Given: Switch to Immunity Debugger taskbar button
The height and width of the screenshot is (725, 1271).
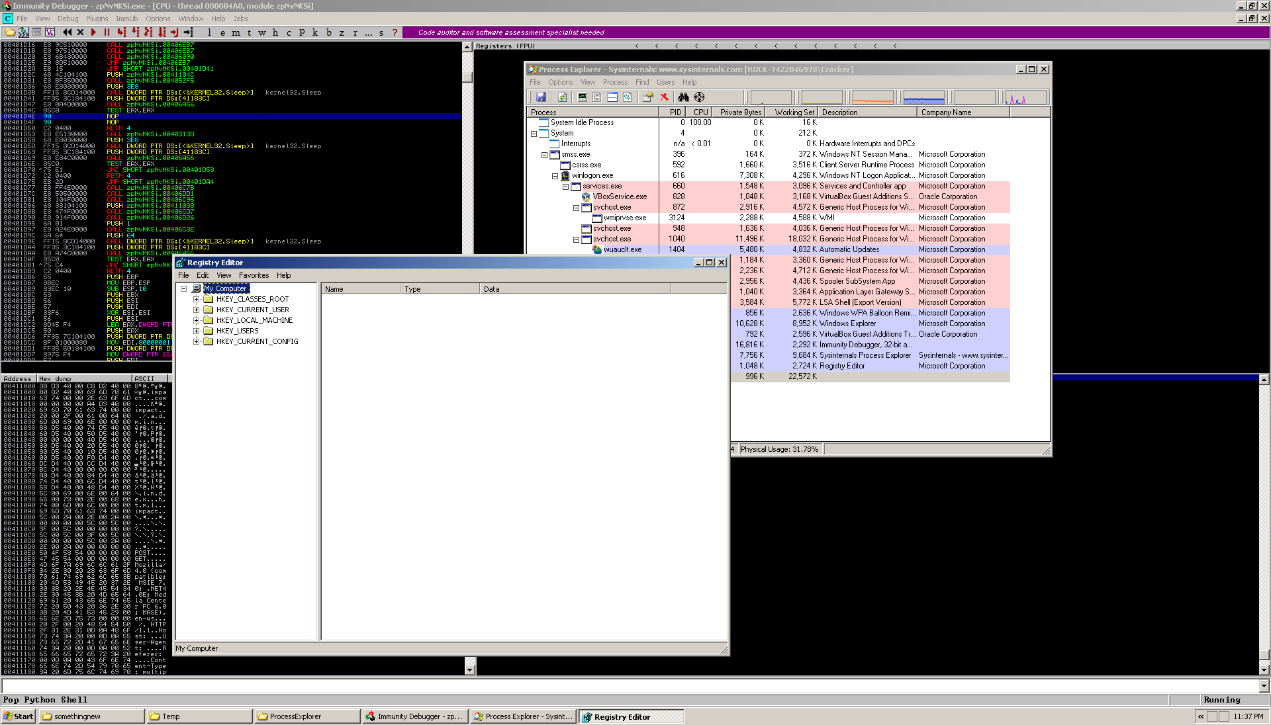Looking at the screenshot, I should coord(415,716).
